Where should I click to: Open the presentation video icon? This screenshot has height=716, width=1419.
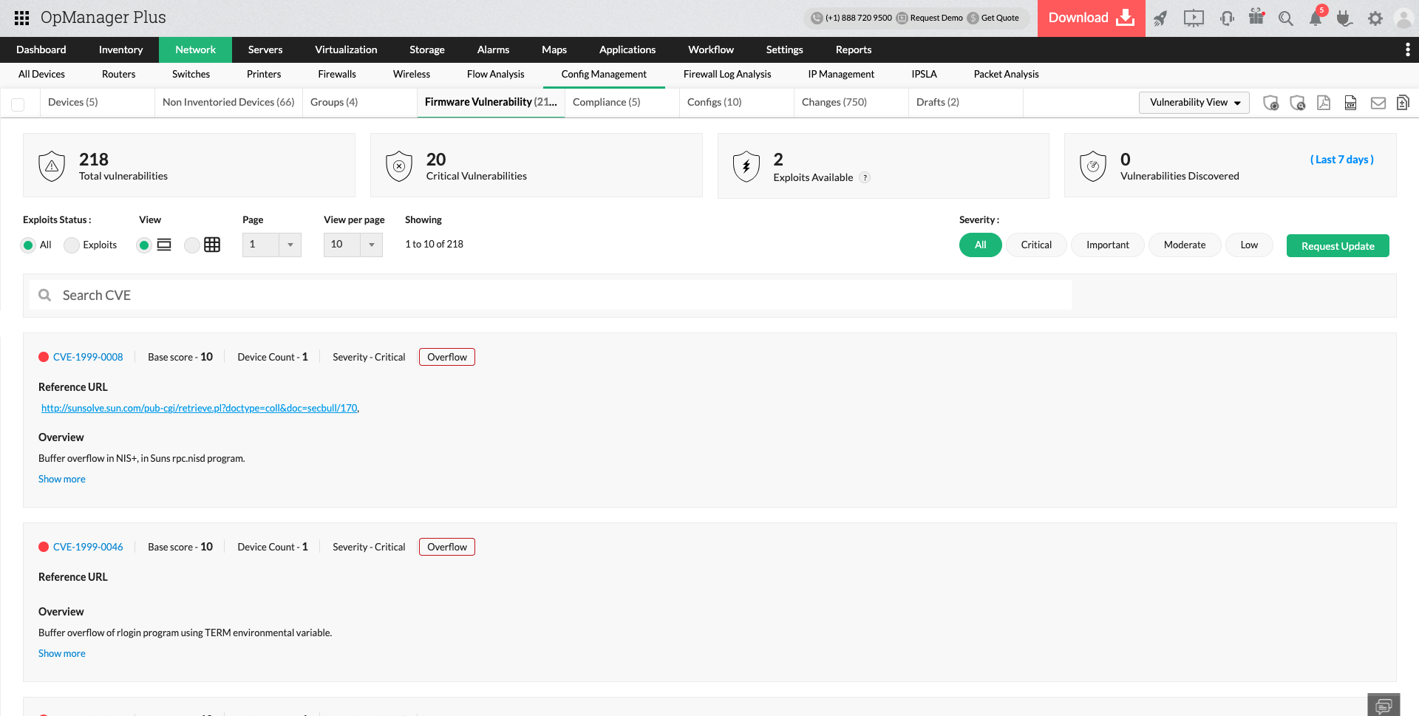coord(1194,18)
